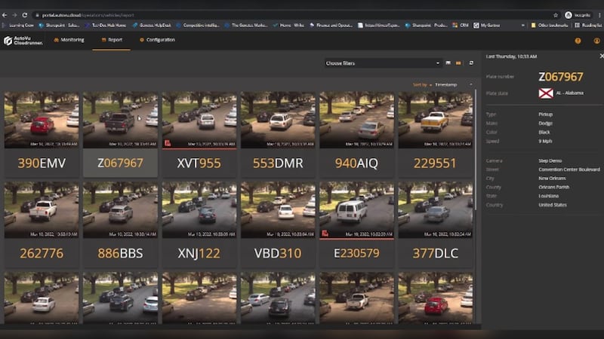
Task: Click plate number text 390EMV
Action: (42, 163)
